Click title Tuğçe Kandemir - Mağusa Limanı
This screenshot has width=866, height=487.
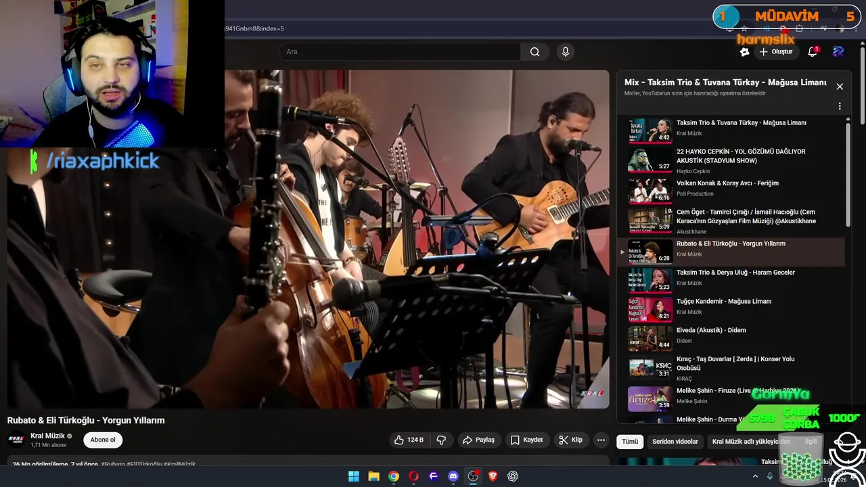click(x=724, y=302)
